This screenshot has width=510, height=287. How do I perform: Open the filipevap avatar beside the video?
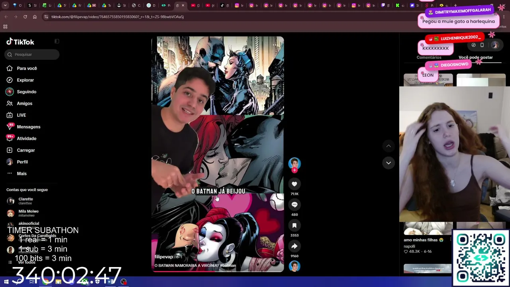click(294, 164)
